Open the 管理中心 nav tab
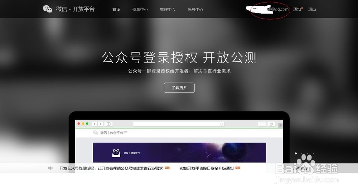 [168, 10]
